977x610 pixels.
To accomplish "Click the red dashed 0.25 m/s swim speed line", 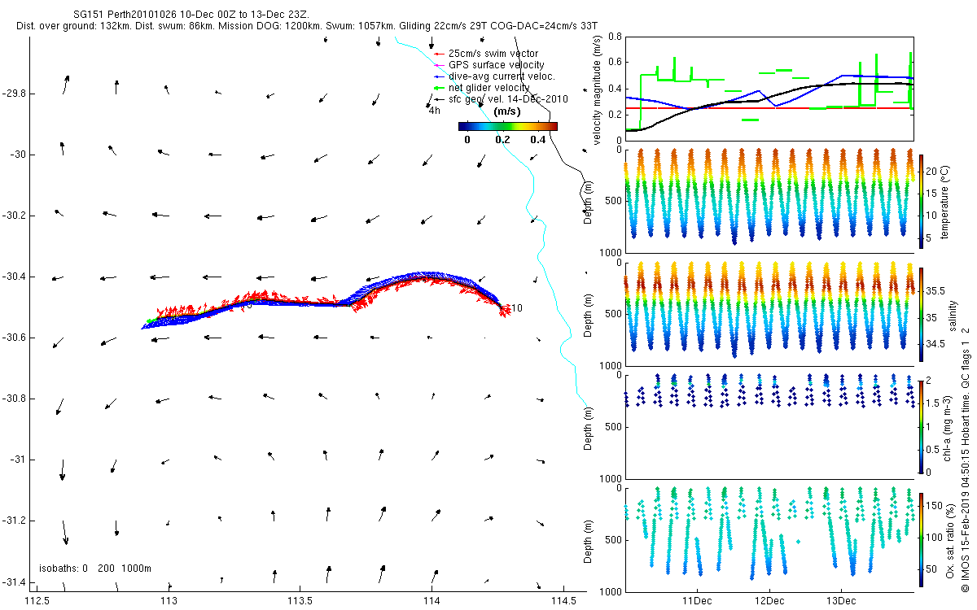I will point(769,108).
